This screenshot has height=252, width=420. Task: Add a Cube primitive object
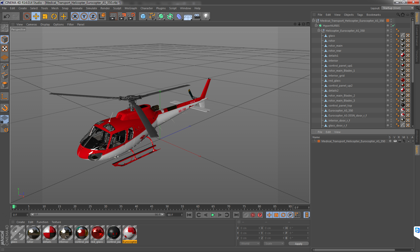[143, 16]
